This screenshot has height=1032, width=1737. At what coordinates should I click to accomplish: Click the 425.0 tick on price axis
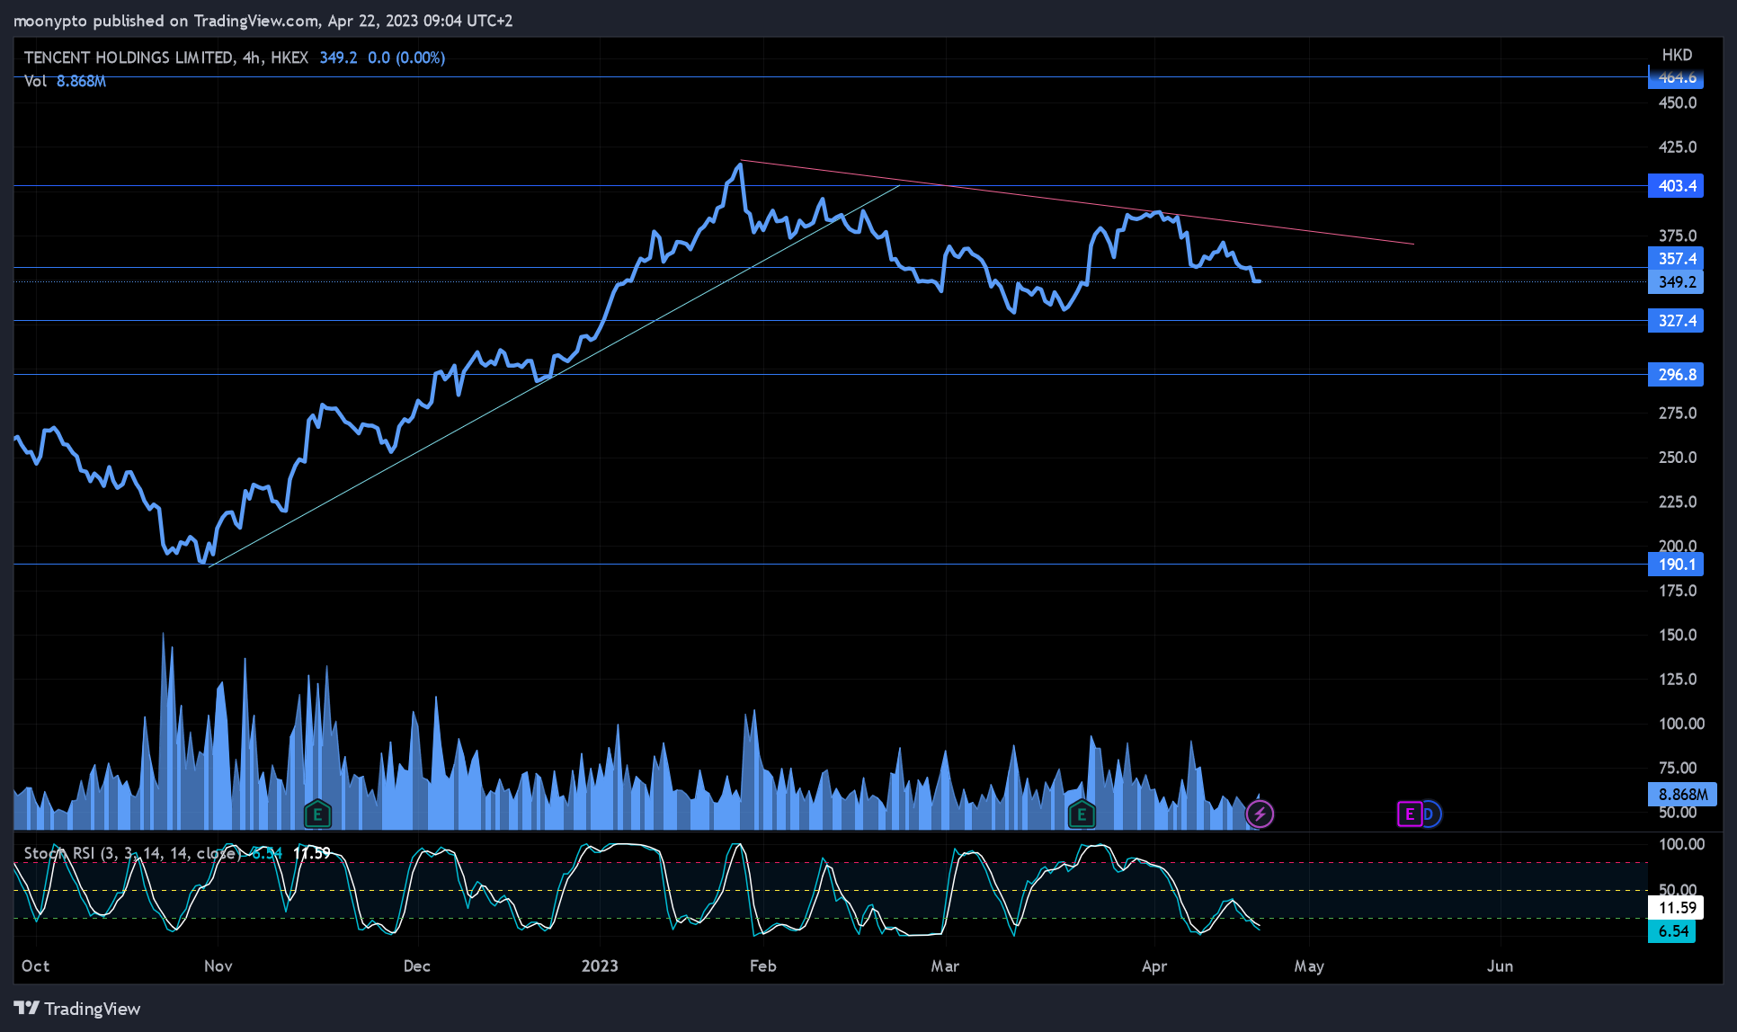(x=1678, y=147)
